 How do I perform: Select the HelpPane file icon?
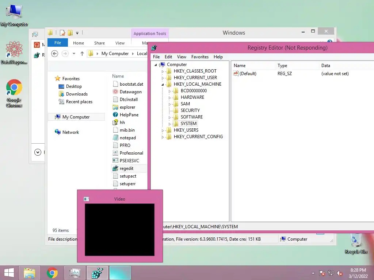pyautogui.click(x=115, y=114)
